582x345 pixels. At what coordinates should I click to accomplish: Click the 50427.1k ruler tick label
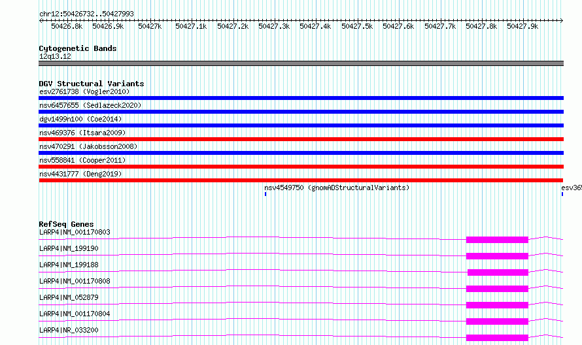(x=191, y=26)
